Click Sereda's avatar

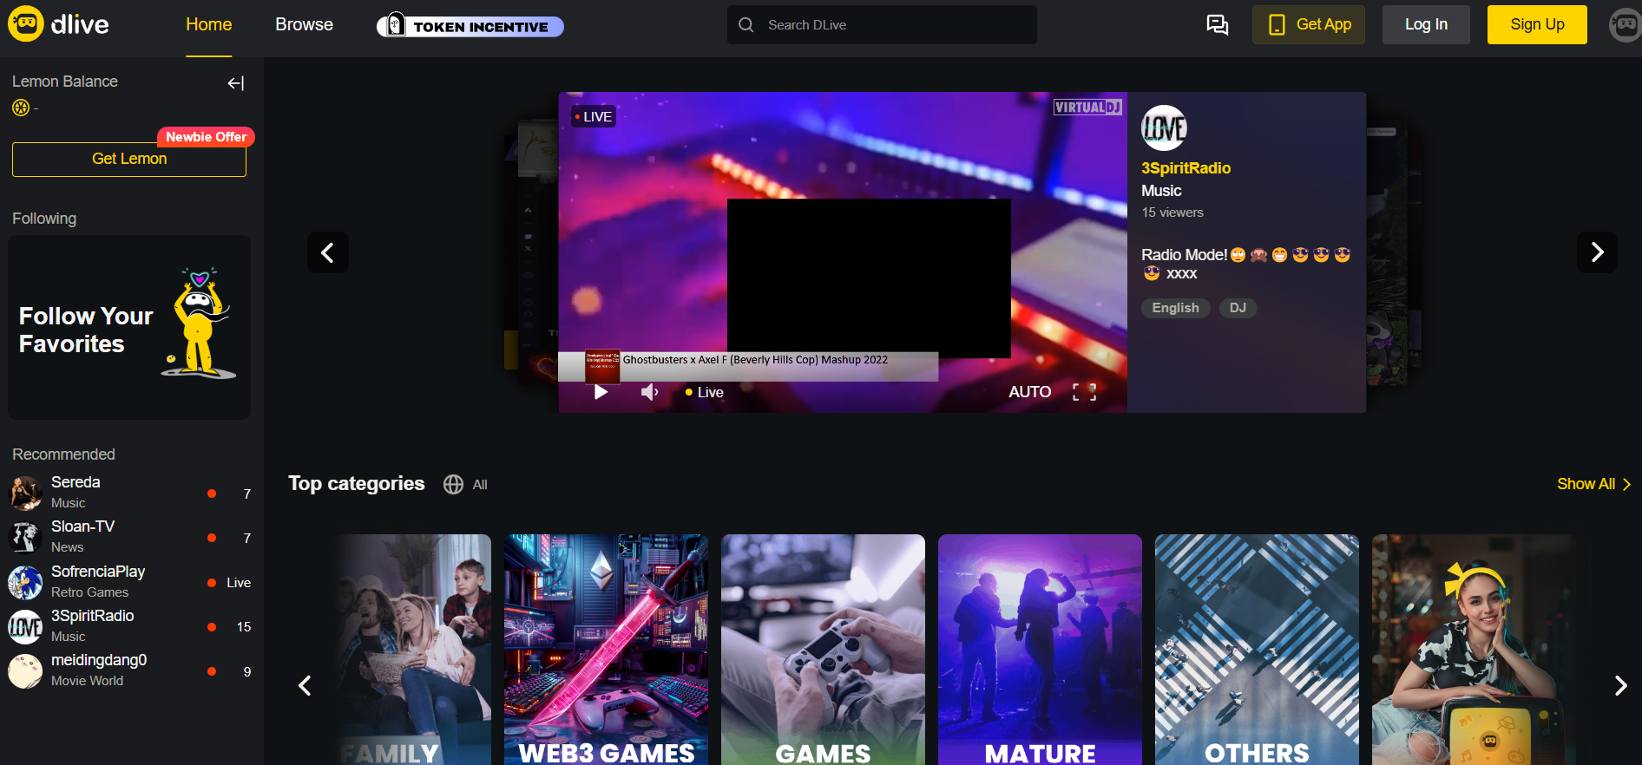pyautogui.click(x=25, y=493)
